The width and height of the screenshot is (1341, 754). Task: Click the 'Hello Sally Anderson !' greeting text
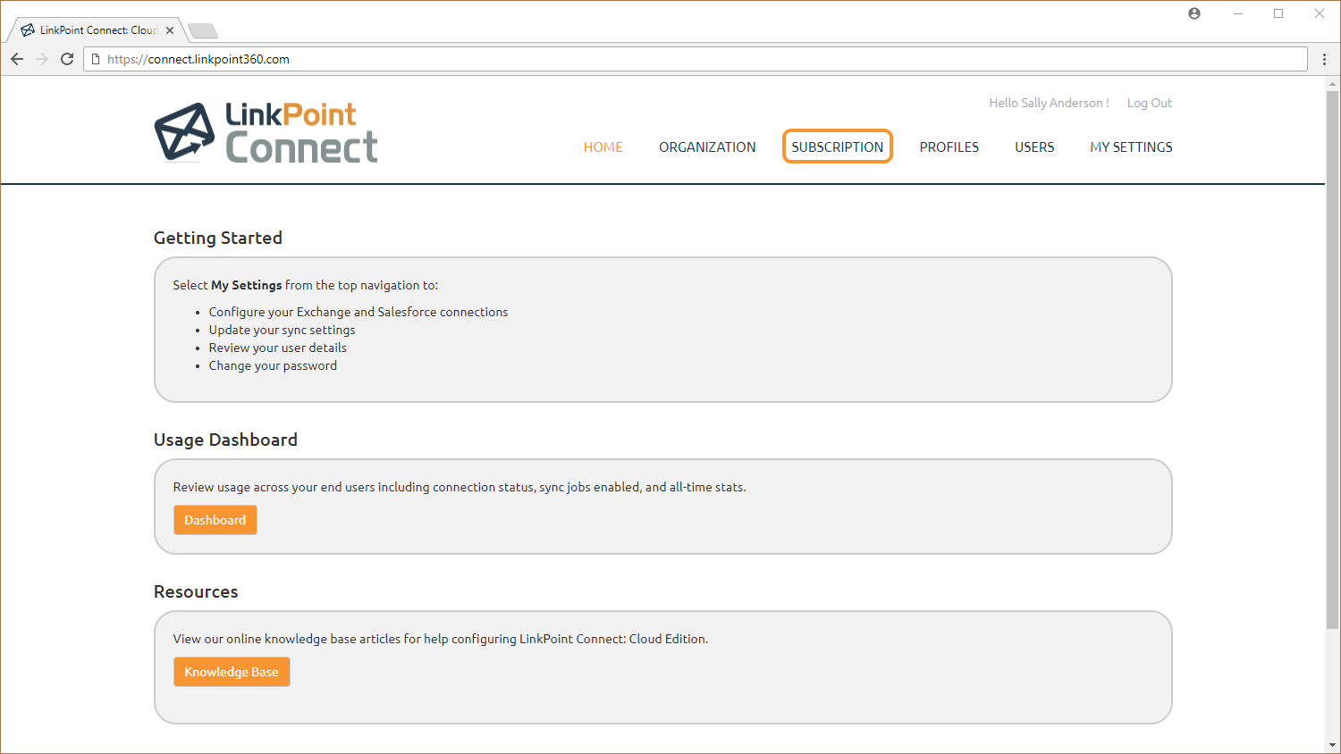click(x=1049, y=103)
